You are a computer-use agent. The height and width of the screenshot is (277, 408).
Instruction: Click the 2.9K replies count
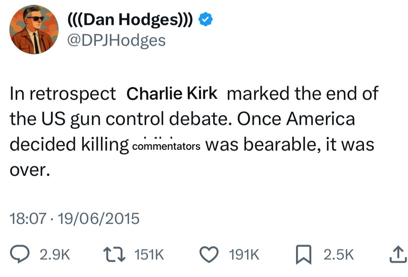(x=55, y=255)
